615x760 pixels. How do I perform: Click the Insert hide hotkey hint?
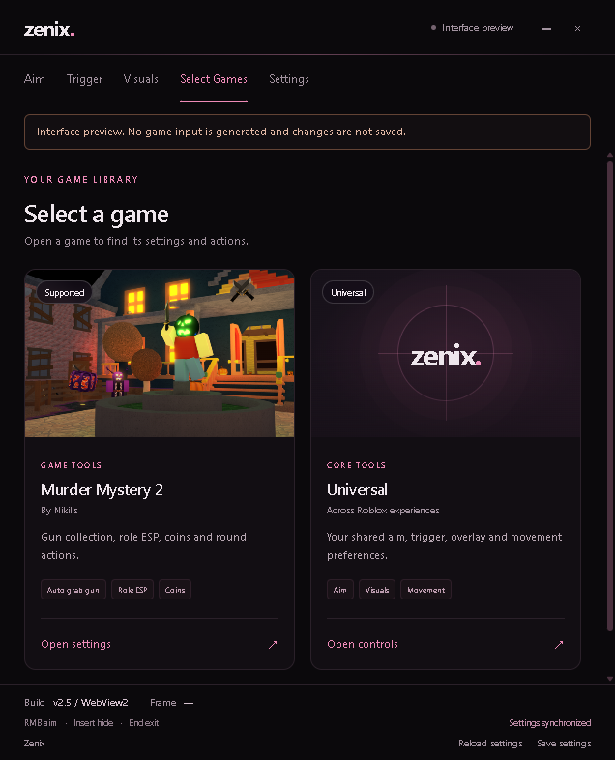click(94, 723)
